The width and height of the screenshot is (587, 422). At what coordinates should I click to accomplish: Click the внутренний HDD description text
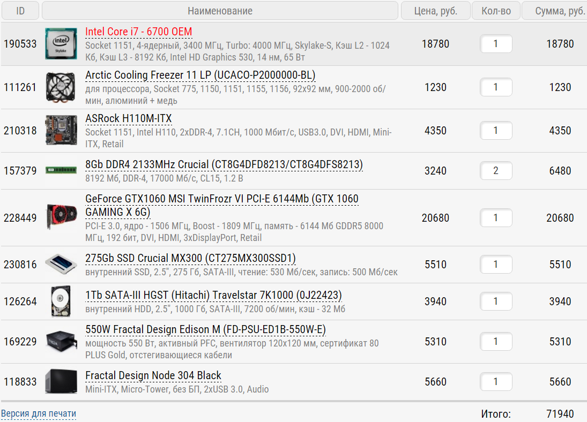[216, 309]
